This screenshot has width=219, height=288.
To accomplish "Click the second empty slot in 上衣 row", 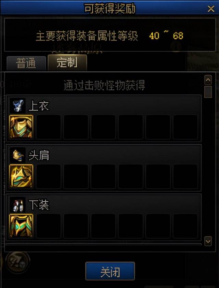I will pos(76,127).
